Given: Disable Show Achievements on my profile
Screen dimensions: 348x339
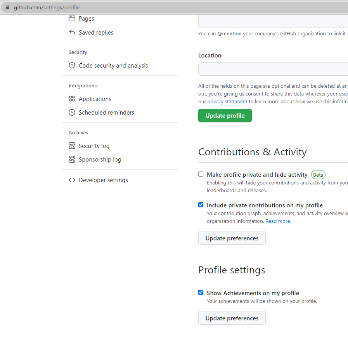Looking at the screenshot, I should tap(201, 292).
